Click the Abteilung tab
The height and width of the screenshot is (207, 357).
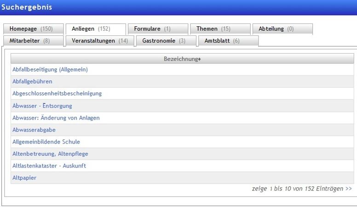276,29
